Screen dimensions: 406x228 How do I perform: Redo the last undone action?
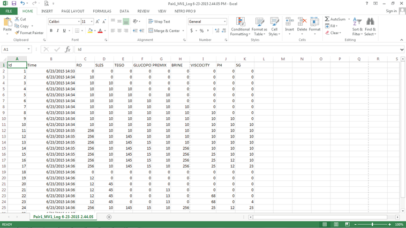coord(34,3)
